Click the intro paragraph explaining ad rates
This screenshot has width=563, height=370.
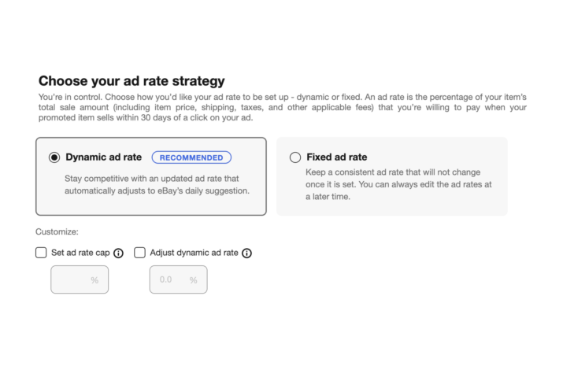coord(283,107)
